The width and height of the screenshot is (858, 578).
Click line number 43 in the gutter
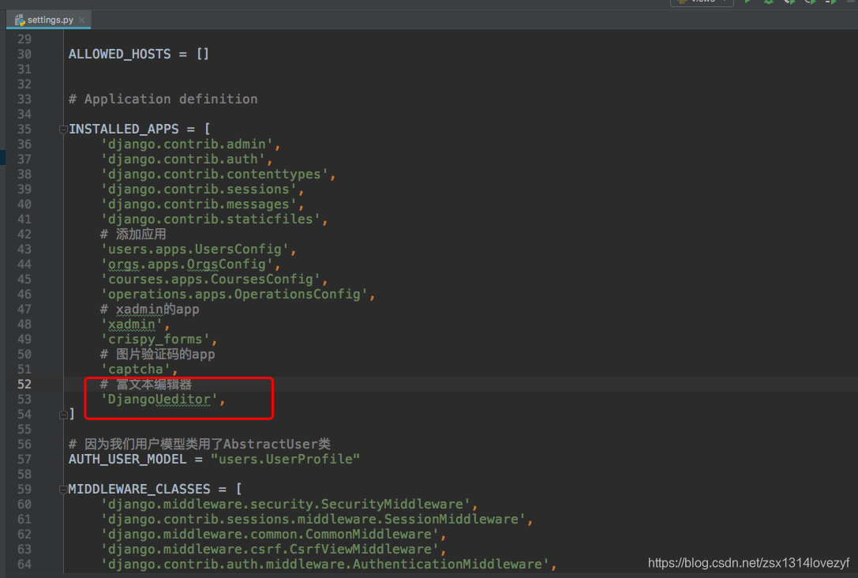point(24,249)
